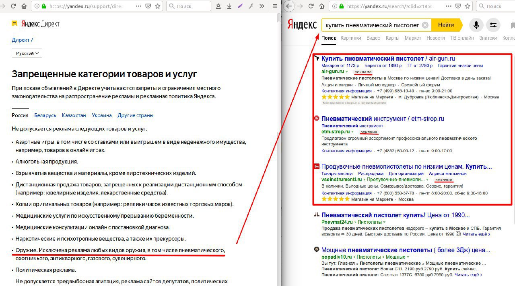
Task: Open air-gun.ru Контактная информация link
Action: pos(346,91)
